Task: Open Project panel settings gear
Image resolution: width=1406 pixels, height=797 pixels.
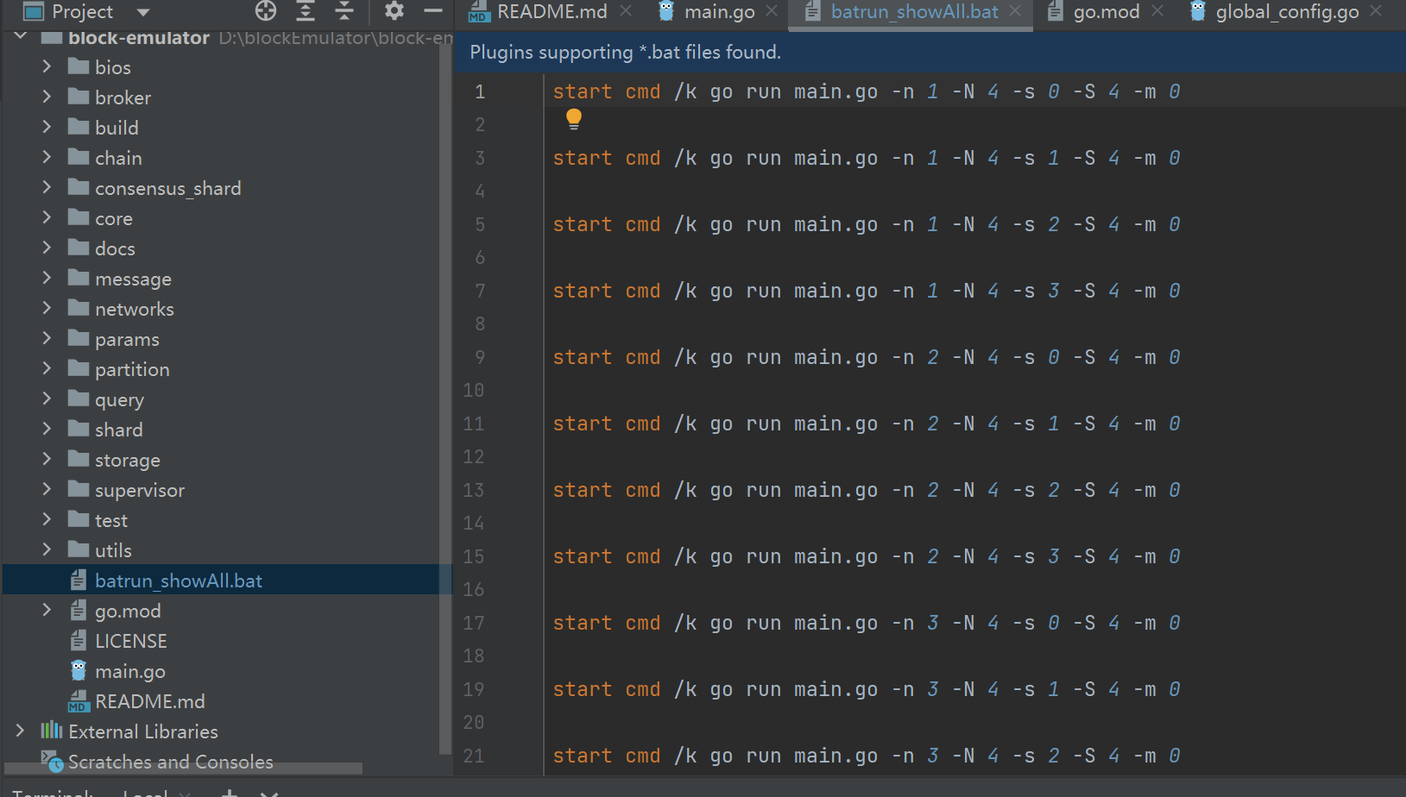Action: point(394,10)
